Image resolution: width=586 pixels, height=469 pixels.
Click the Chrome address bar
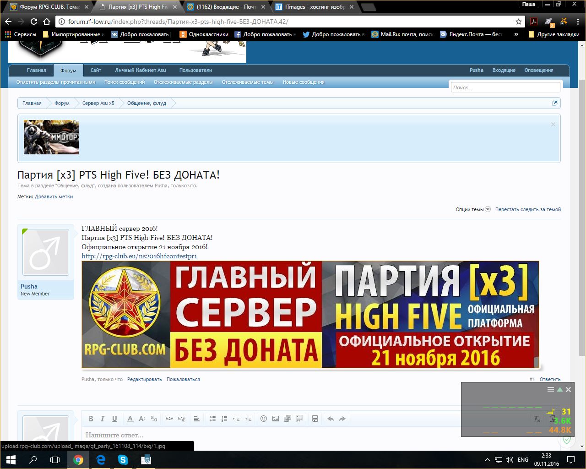coord(288,22)
